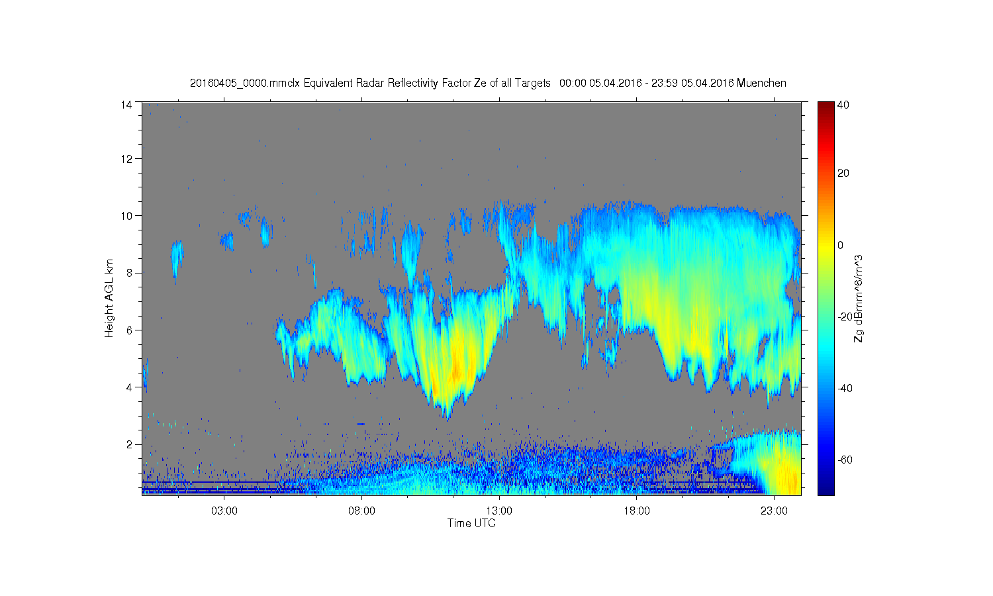
Task: Click the '23:00' time tick label
Action: tap(774, 511)
